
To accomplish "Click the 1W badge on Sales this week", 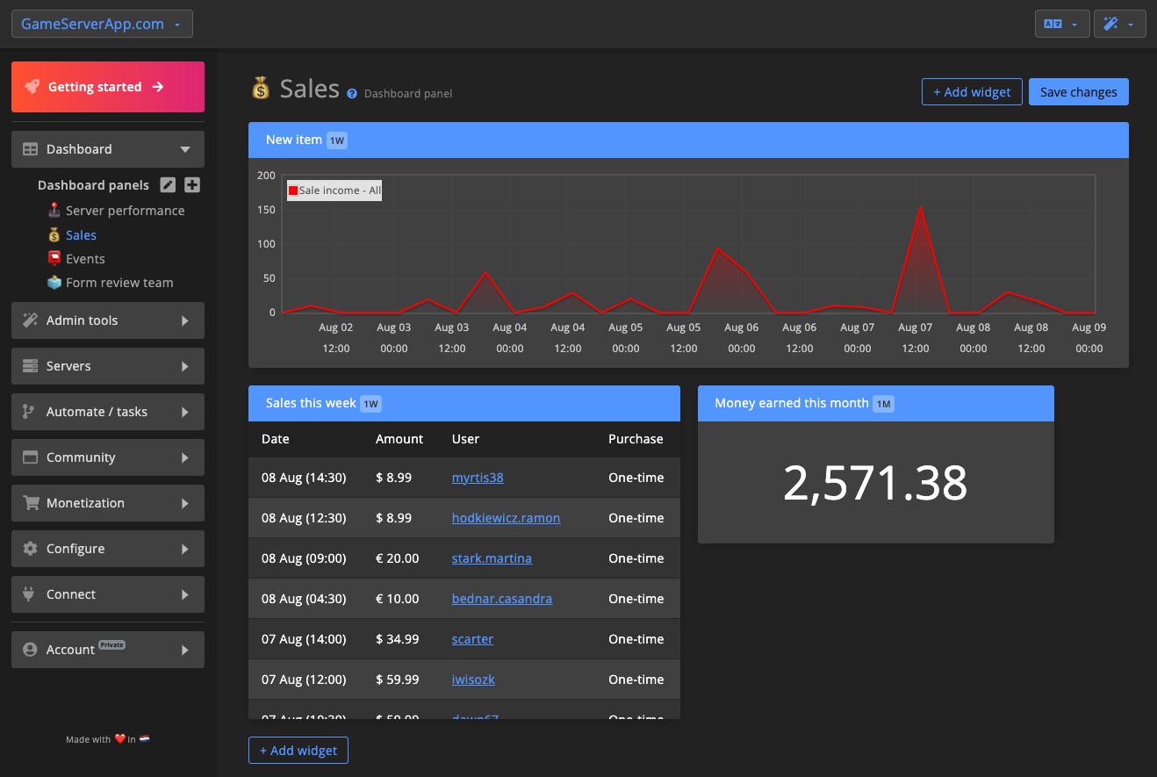I will [371, 404].
